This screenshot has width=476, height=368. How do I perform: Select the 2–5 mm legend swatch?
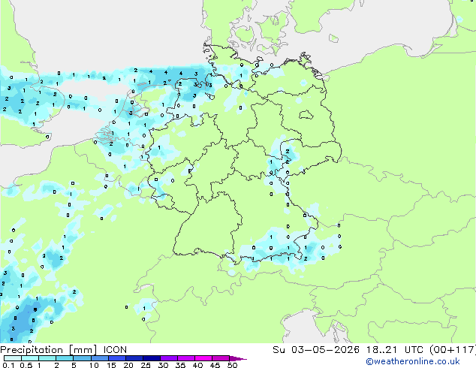(x=65, y=358)
